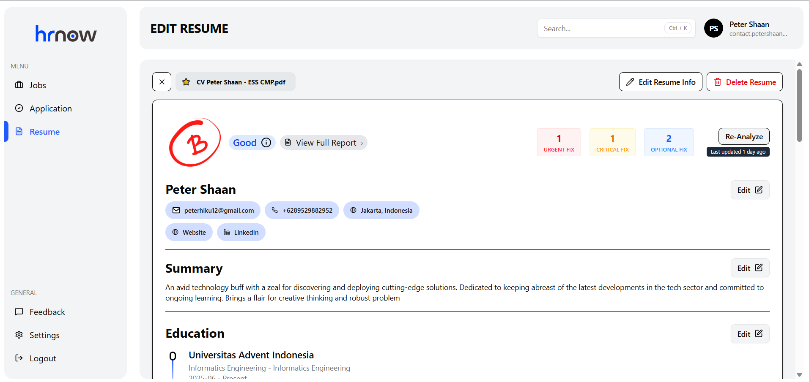Open the Website link chip

pyautogui.click(x=189, y=232)
